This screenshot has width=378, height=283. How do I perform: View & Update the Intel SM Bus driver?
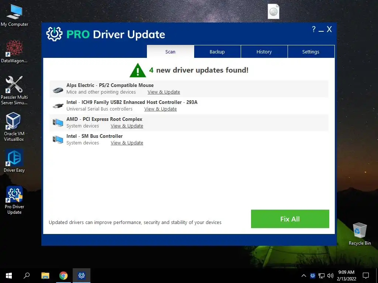(127, 143)
